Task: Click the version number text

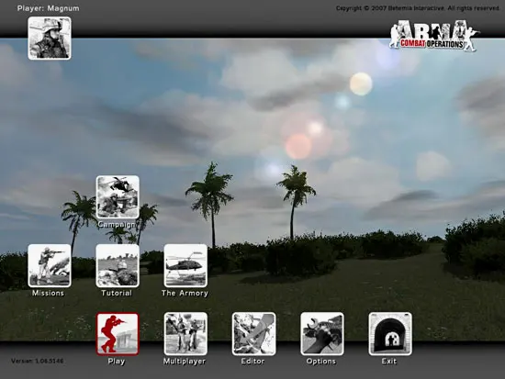Action: pyautogui.click(x=38, y=361)
